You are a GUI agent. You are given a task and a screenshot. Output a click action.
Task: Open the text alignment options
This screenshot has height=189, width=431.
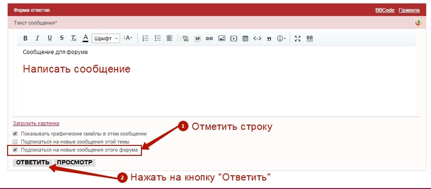point(169,38)
